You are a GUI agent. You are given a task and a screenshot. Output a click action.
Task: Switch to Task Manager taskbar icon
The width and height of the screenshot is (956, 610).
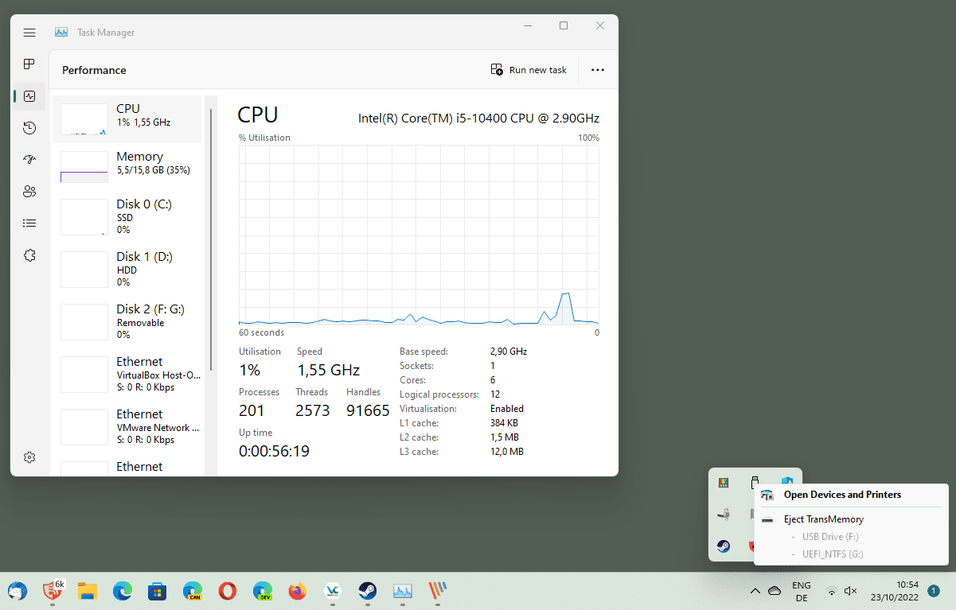coord(403,591)
